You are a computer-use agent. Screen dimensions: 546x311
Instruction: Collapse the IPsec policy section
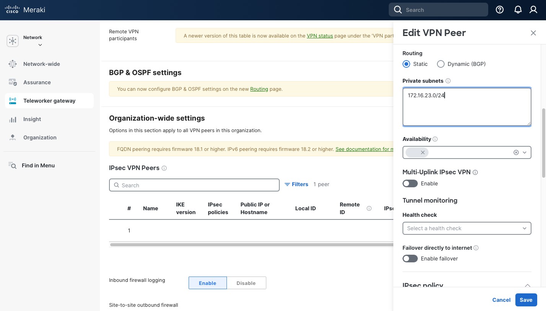[x=527, y=285]
